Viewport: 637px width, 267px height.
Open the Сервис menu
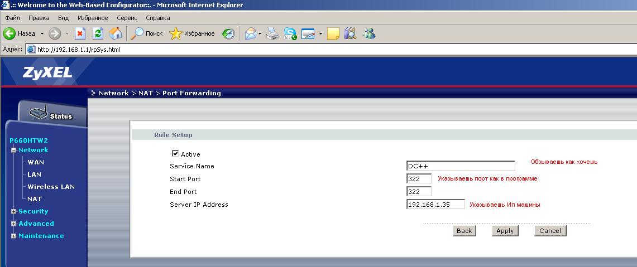127,18
